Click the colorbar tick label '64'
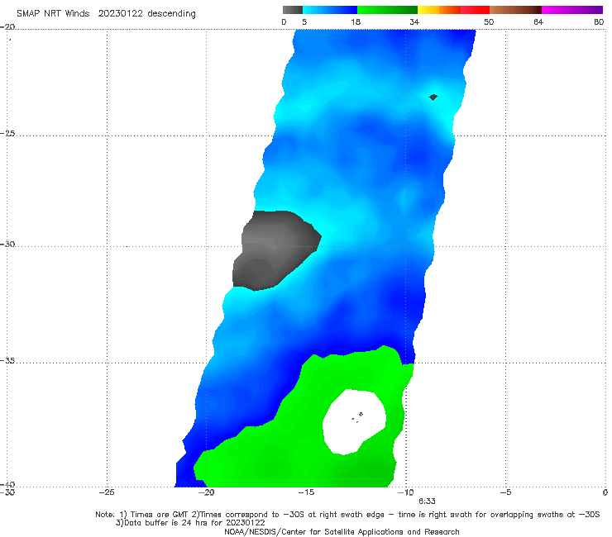 [538, 22]
